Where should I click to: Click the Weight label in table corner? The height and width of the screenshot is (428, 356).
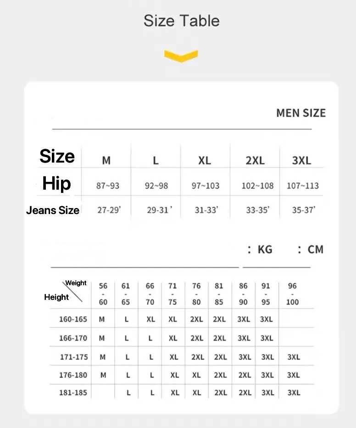tap(76, 283)
